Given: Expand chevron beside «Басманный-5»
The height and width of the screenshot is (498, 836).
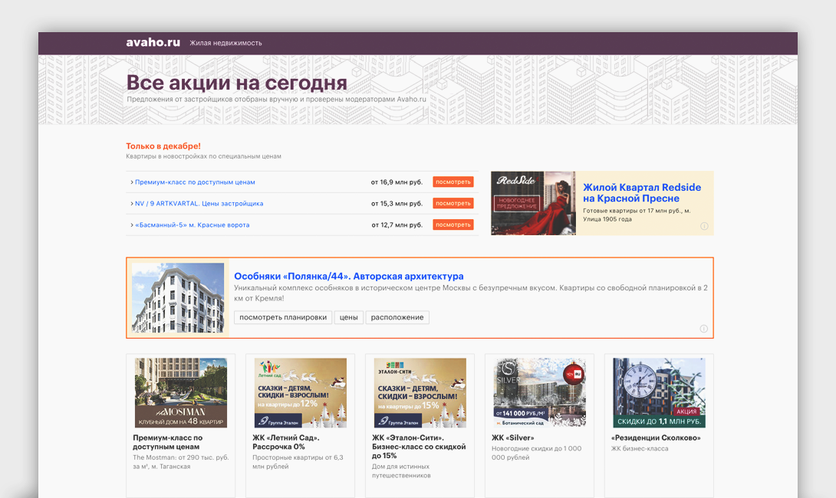Looking at the screenshot, I should (132, 224).
